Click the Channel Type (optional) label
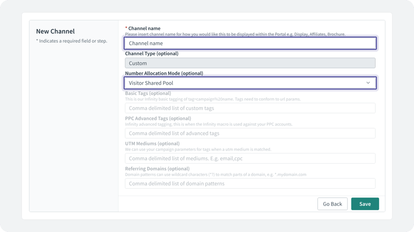 pyautogui.click(x=152, y=54)
